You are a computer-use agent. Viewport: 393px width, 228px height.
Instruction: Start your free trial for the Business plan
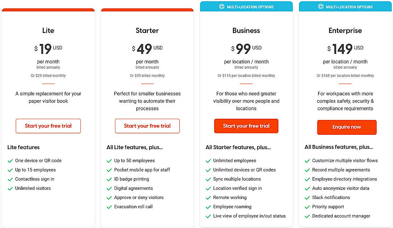[246, 126]
